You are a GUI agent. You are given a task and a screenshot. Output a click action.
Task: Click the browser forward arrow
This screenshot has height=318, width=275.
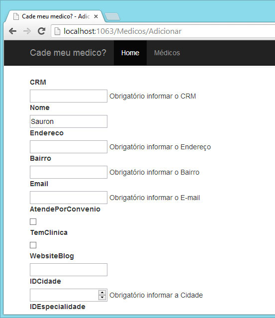[x=27, y=31]
